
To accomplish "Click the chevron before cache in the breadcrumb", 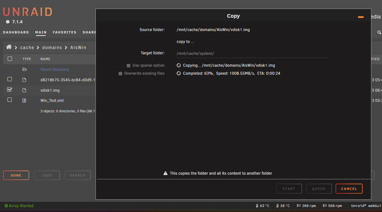I will click(x=16, y=48).
